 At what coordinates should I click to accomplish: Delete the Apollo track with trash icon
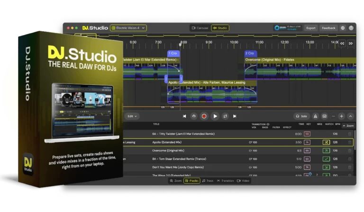click(350, 142)
